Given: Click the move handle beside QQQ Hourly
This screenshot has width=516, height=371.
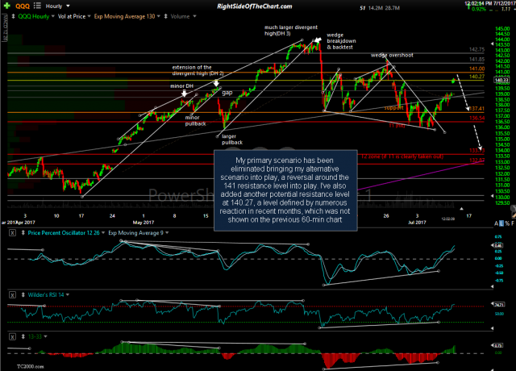Looking at the screenshot, I should [13, 16].
